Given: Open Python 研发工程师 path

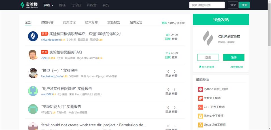Looking at the screenshot, I should [216, 89].
